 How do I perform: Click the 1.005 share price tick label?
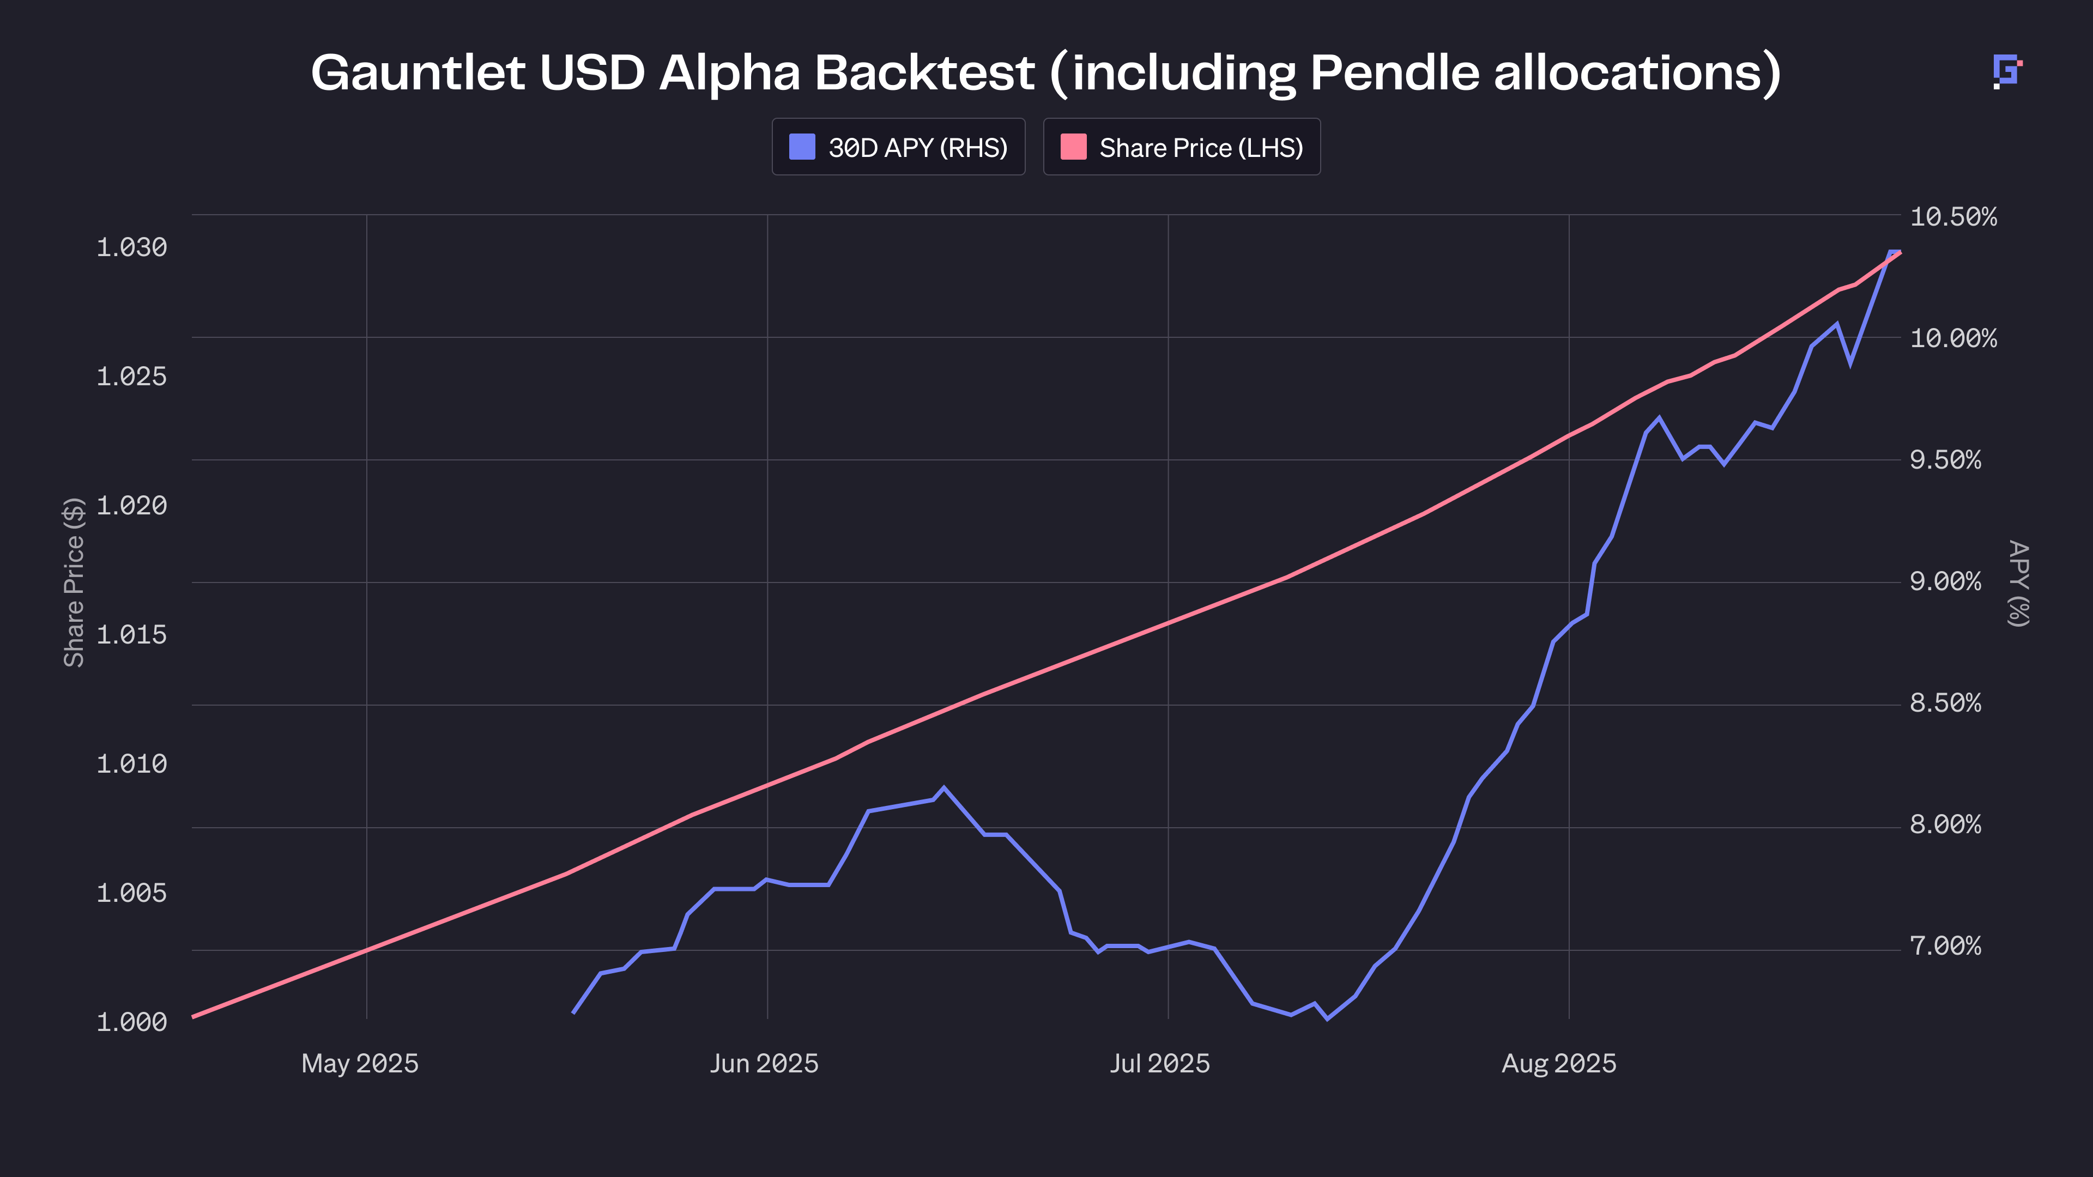click(131, 893)
